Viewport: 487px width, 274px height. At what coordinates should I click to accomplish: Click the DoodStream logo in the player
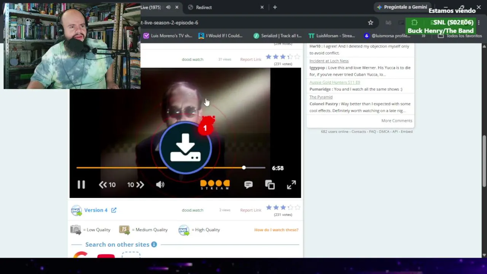[215, 185]
